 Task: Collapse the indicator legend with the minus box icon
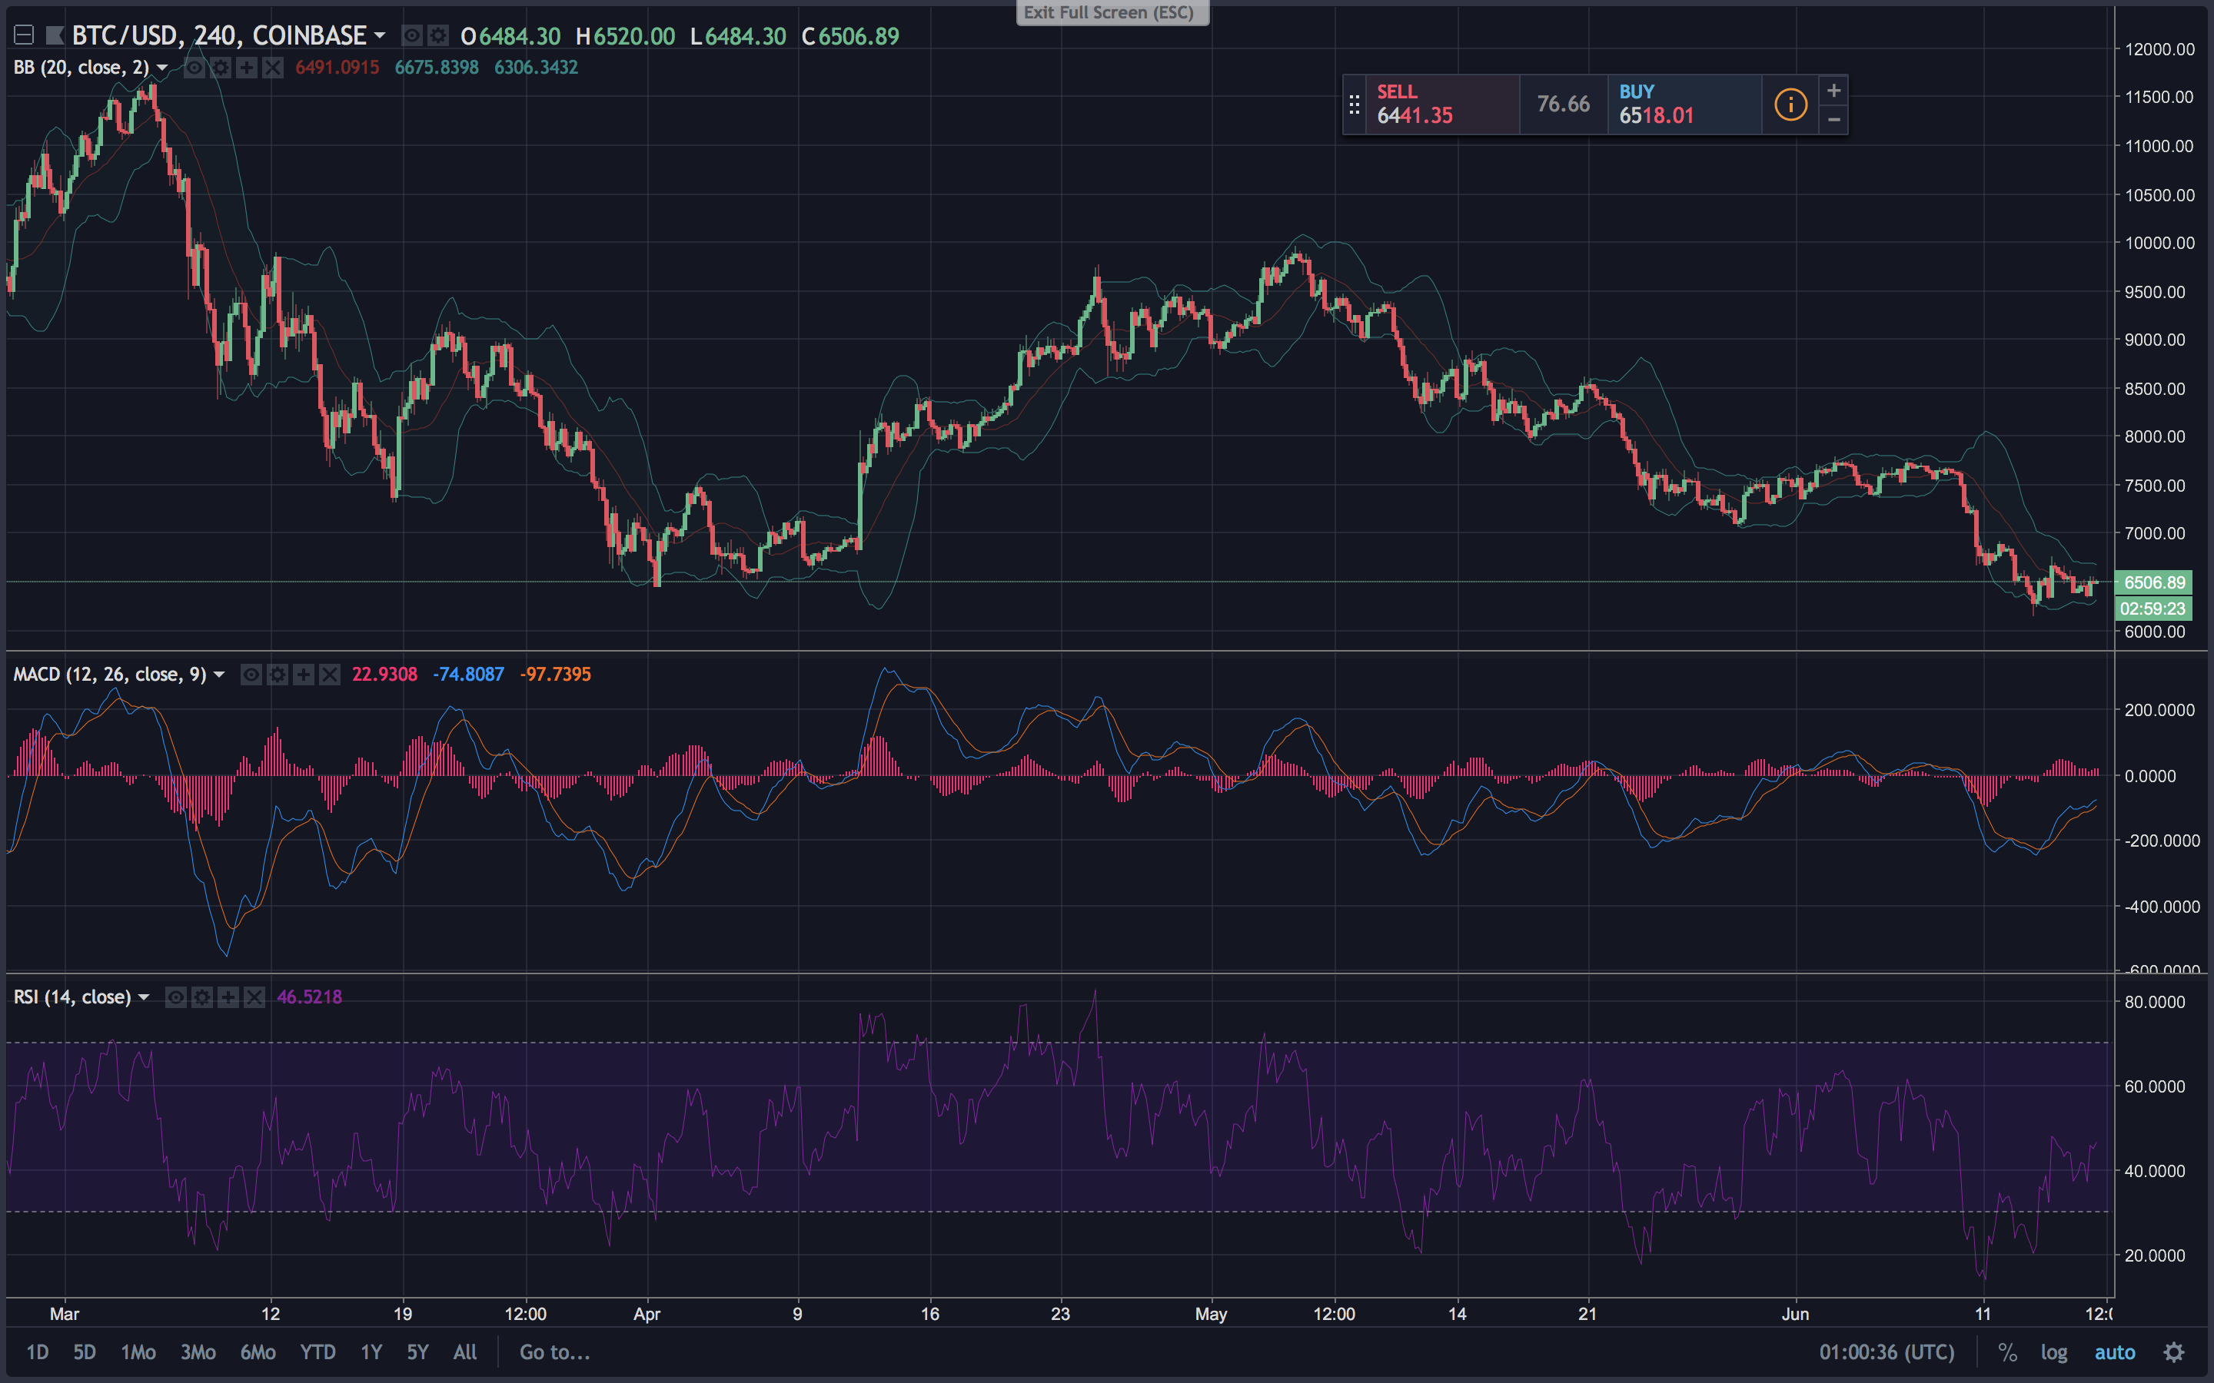point(24,35)
